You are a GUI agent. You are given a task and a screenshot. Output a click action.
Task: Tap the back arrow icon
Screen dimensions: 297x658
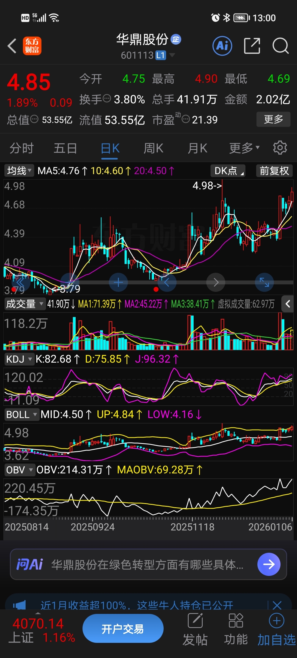tap(12, 46)
